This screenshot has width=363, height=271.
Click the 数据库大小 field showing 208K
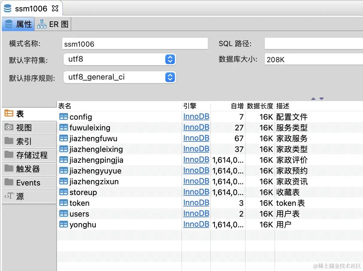[314, 59]
